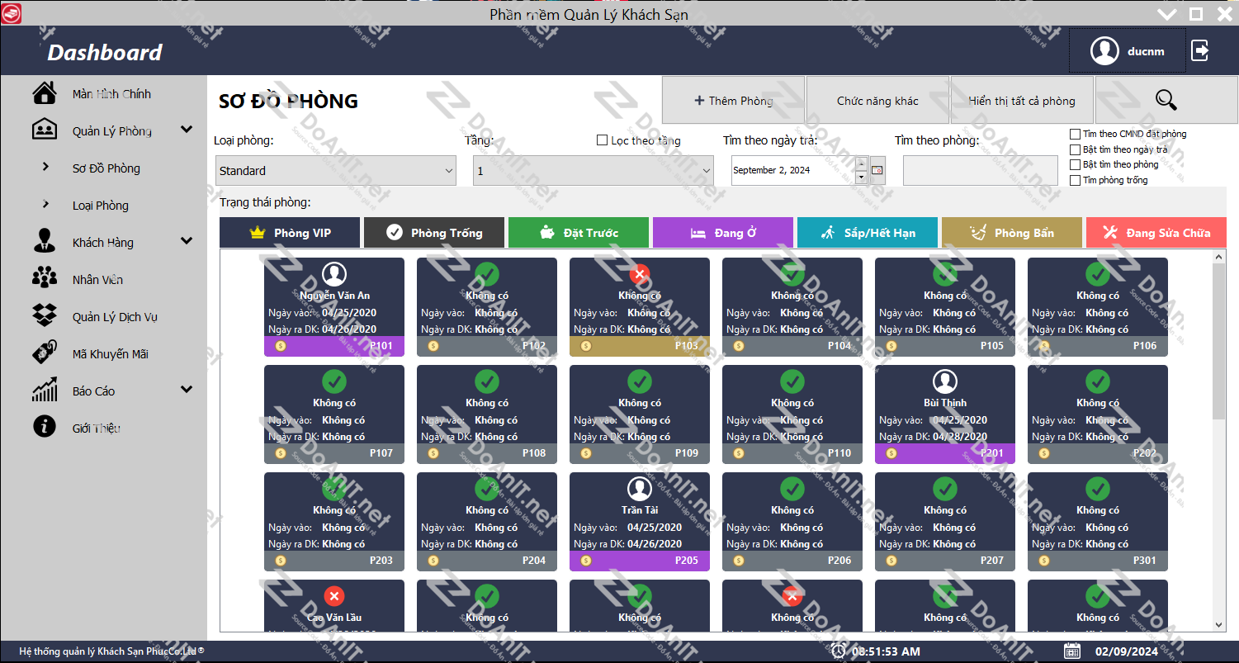Click the Báo Cáo chart icon

[x=45, y=390]
